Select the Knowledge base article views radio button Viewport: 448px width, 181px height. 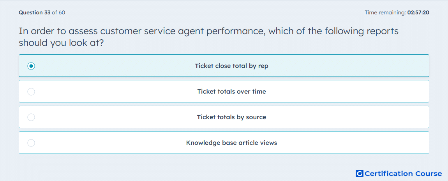pos(31,143)
